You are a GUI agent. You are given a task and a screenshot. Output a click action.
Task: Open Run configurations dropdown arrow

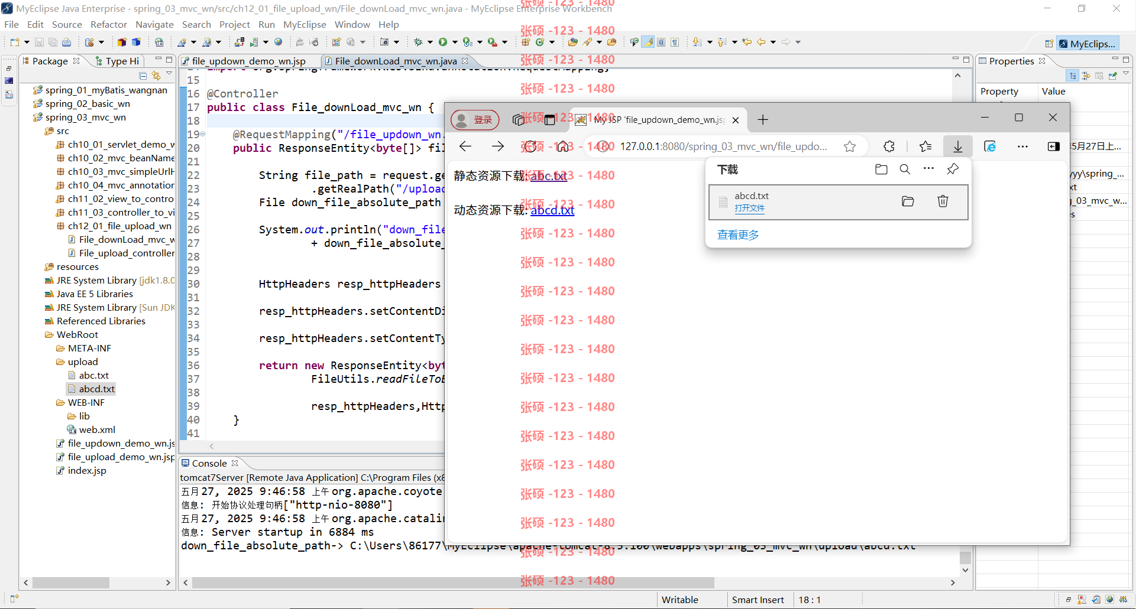pos(455,42)
